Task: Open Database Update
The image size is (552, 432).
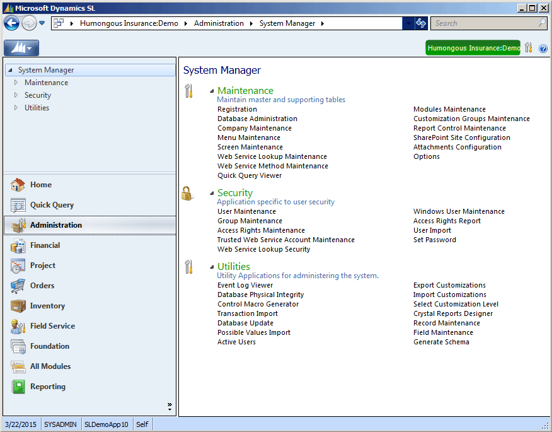Action: tap(245, 323)
